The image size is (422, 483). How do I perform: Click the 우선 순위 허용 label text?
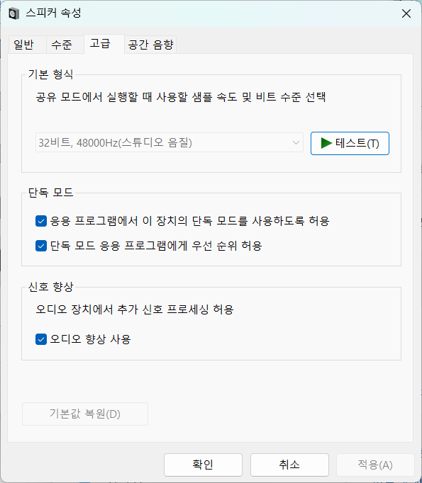[227, 246]
